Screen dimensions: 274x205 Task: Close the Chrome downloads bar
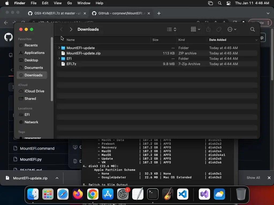coord(269,178)
